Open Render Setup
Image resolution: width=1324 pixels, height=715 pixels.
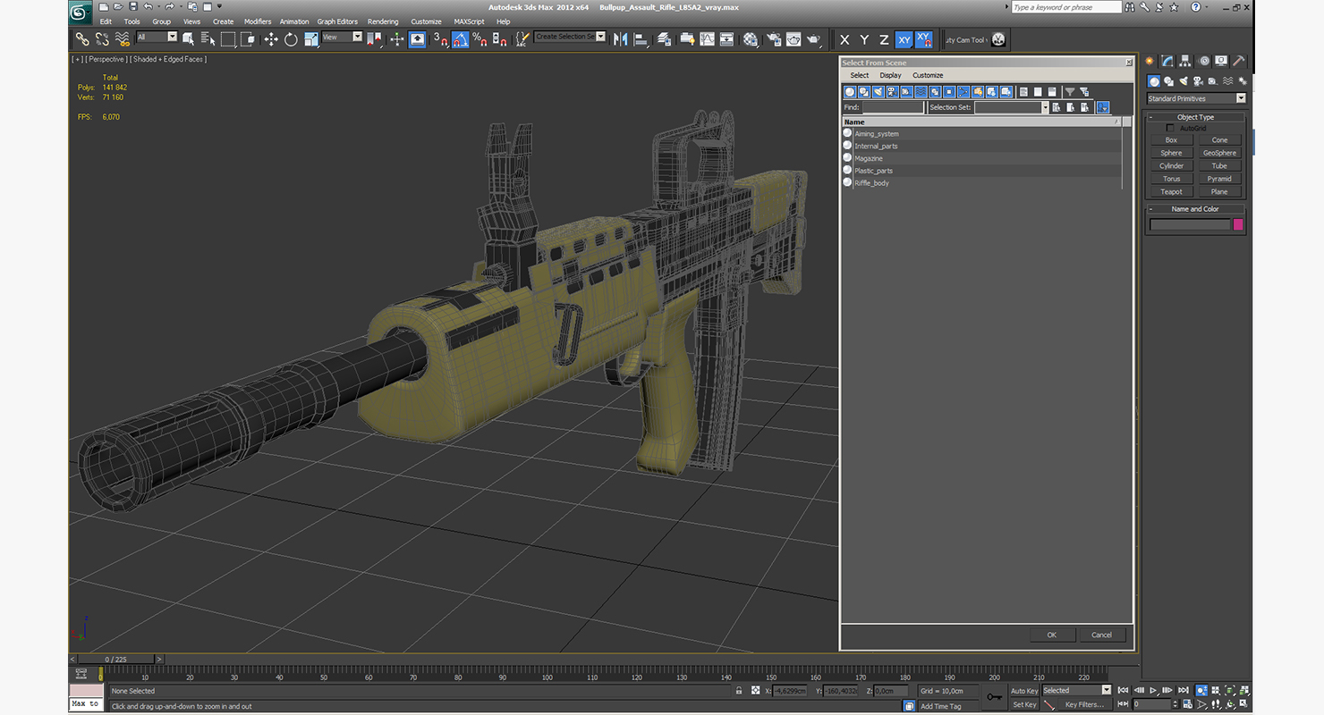pyautogui.click(x=772, y=39)
